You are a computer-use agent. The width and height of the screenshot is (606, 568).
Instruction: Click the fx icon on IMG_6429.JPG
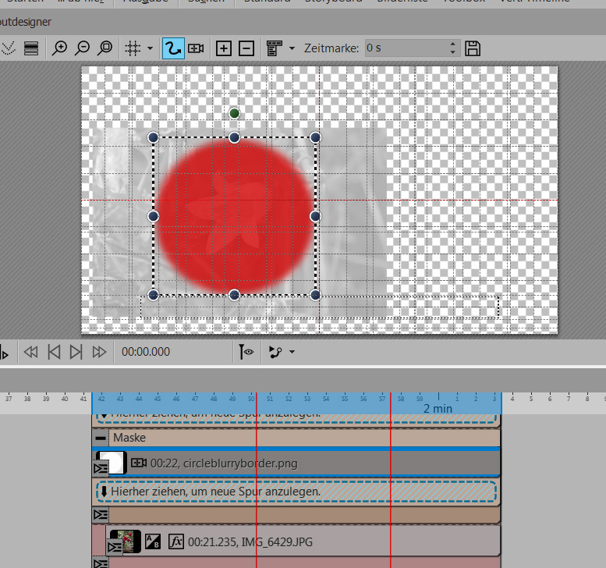tap(175, 541)
